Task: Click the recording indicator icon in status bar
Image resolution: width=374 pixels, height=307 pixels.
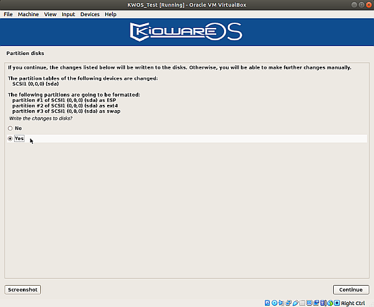Action: [x=316, y=302]
